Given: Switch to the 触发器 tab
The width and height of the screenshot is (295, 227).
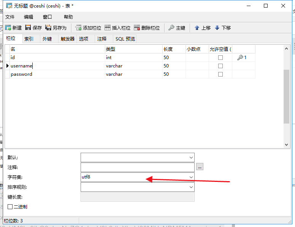Looking at the screenshot, I should pos(68,39).
